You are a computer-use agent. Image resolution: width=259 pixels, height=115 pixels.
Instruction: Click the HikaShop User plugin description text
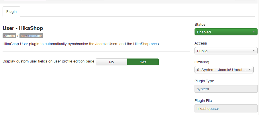[x=81, y=44]
